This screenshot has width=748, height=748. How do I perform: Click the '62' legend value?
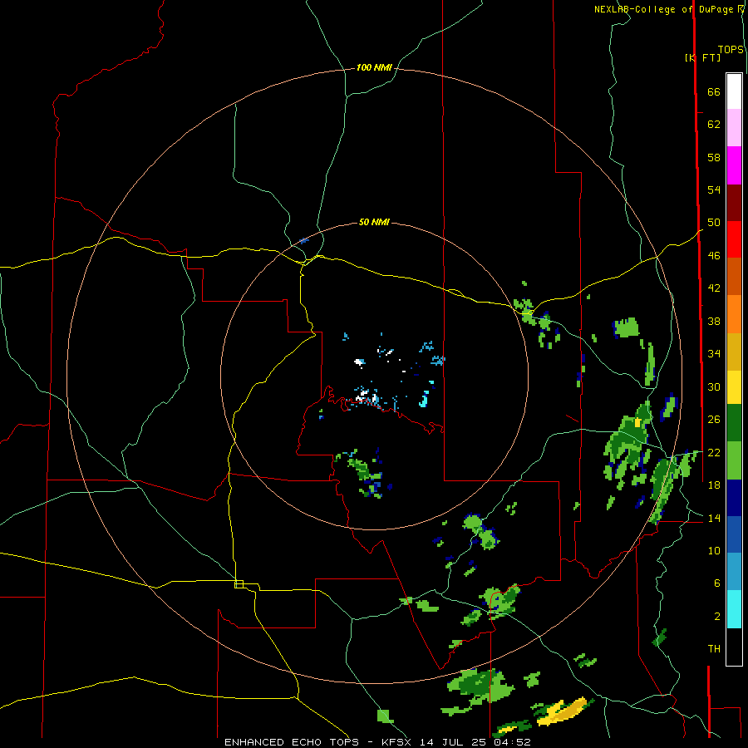(x=714, y=125)
